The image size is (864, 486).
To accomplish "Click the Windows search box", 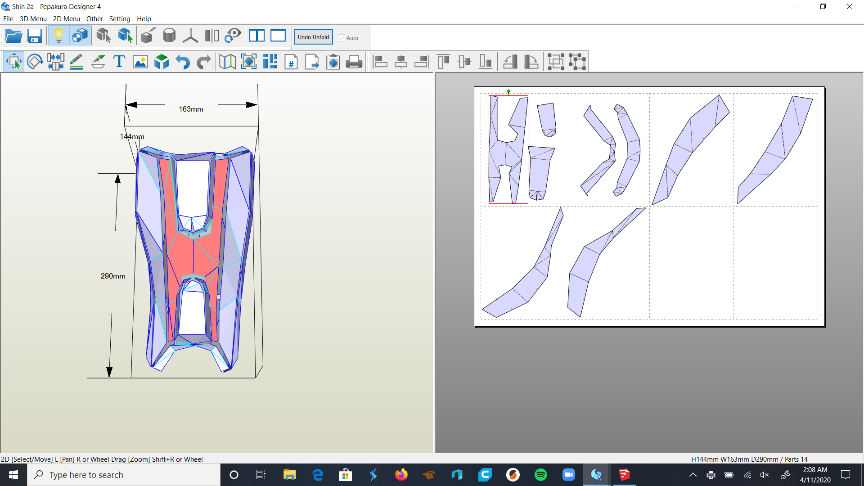I will point(124,475).
